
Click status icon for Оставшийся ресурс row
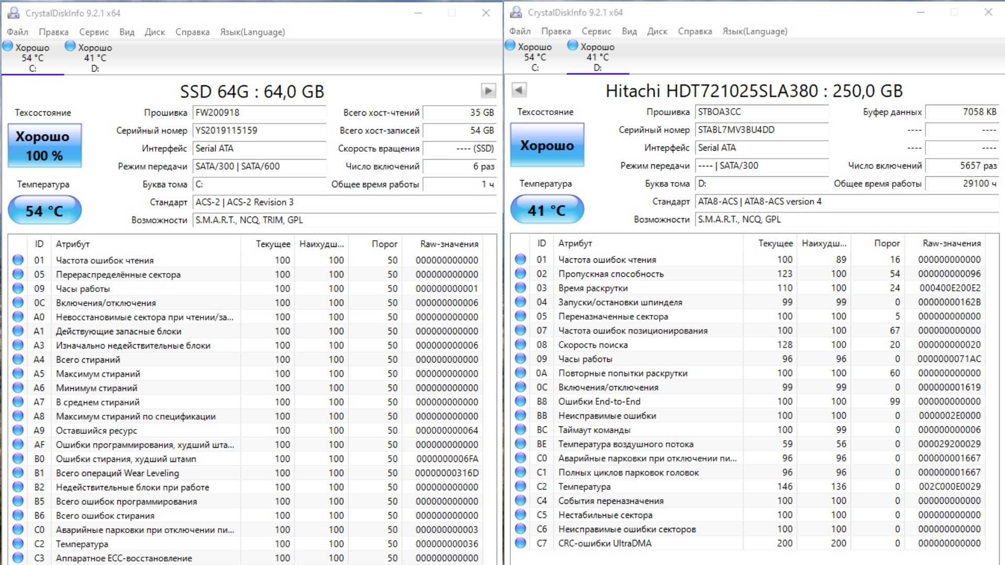click(x=18, y=430)
